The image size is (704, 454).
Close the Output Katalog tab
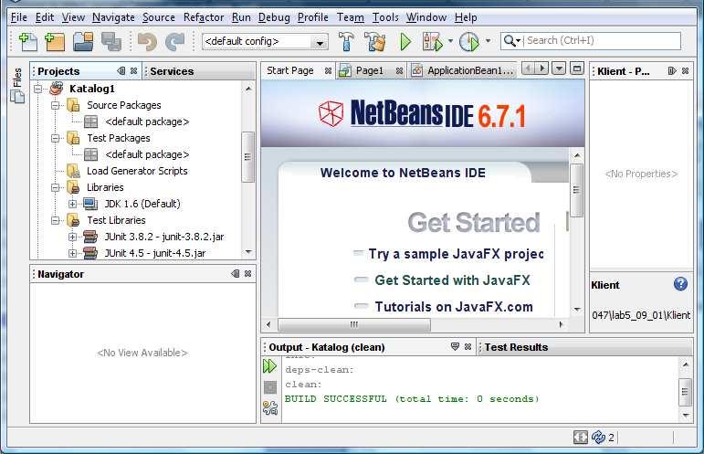click(x=468, y=347)
